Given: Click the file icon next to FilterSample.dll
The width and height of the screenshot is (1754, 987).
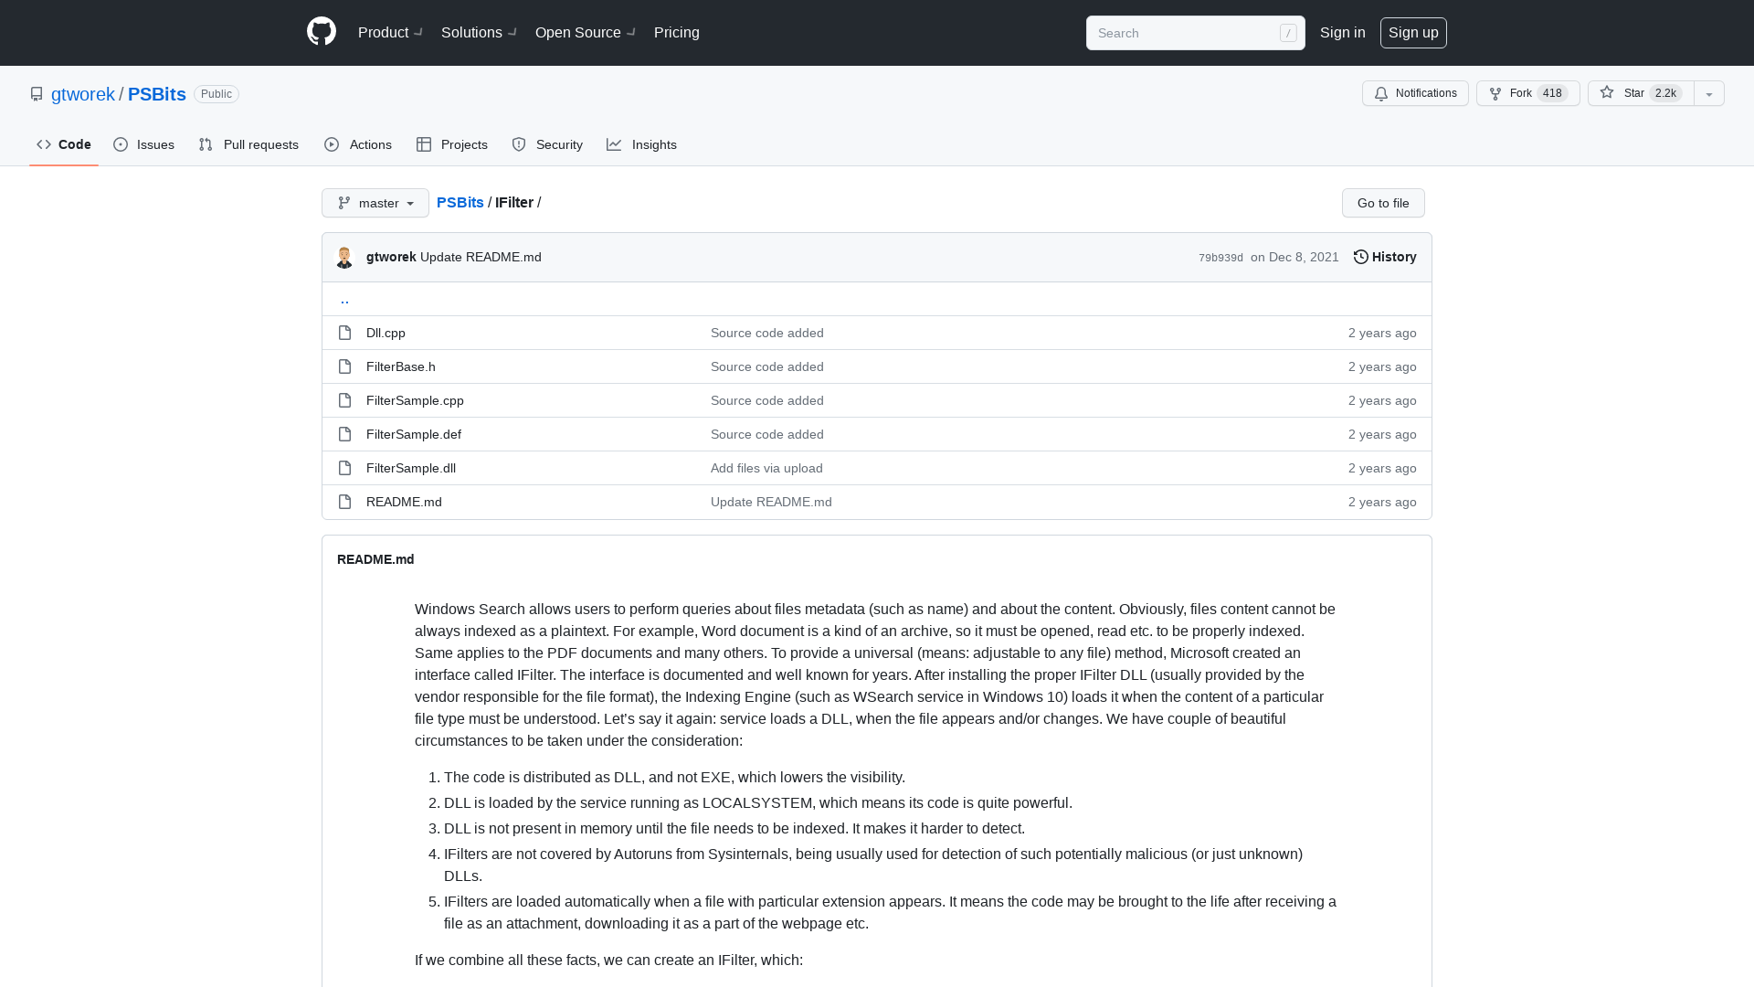Looking at the screenshot, I should (344, 468).
